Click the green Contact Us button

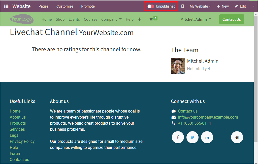pyautogui.click(x=232, y=19)
